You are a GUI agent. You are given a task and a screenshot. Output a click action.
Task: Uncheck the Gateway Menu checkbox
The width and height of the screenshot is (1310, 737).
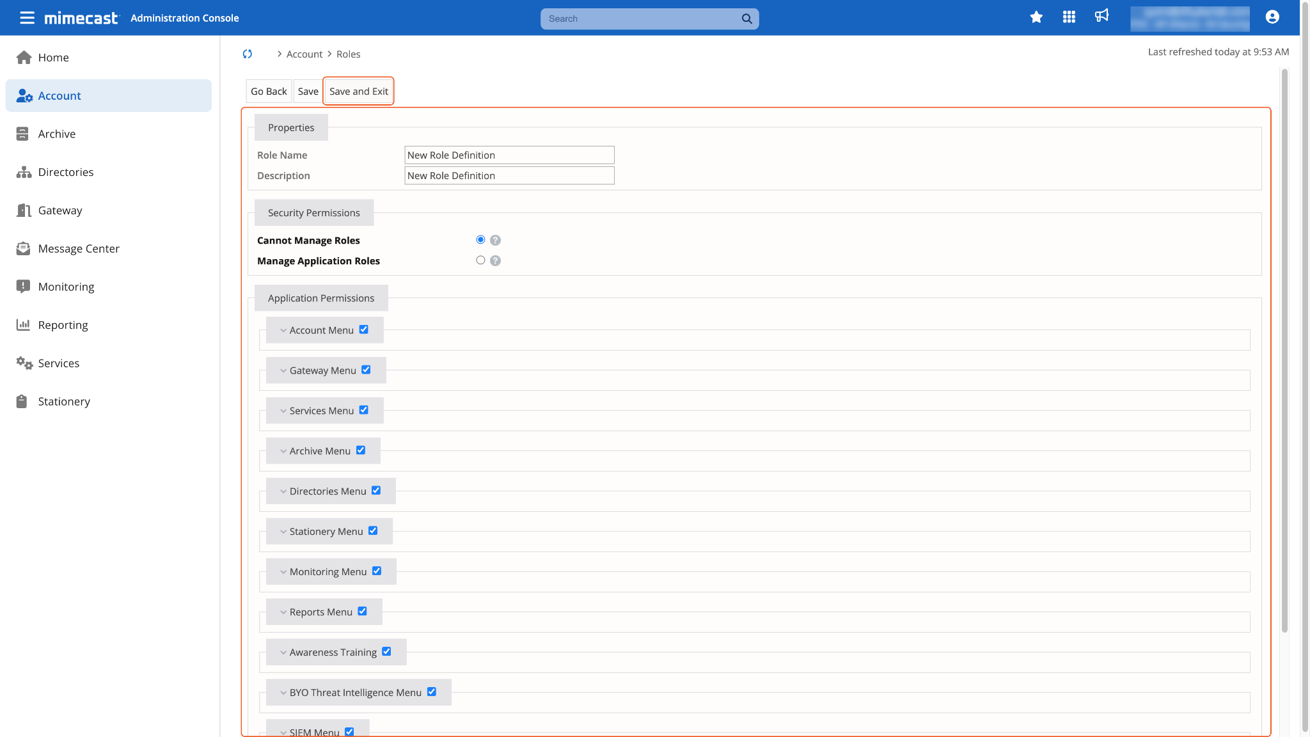(x=366, y=370)
